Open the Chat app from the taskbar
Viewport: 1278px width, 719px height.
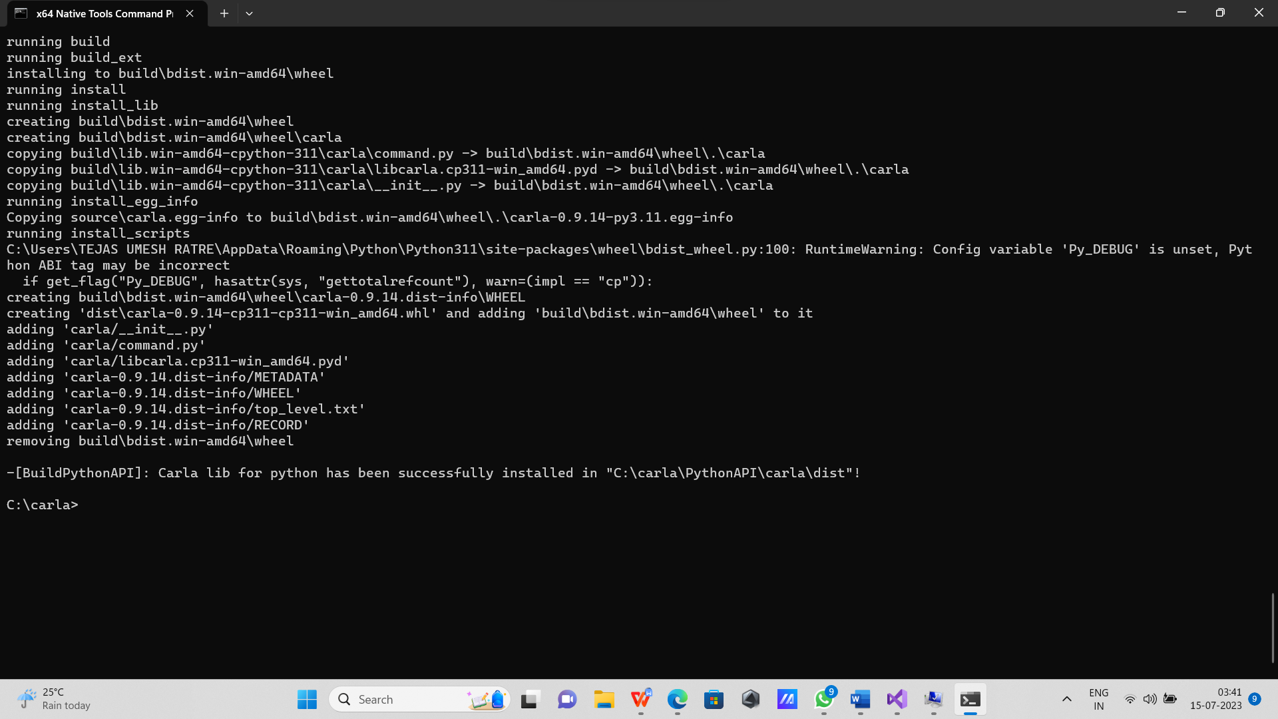pos(566,699)
